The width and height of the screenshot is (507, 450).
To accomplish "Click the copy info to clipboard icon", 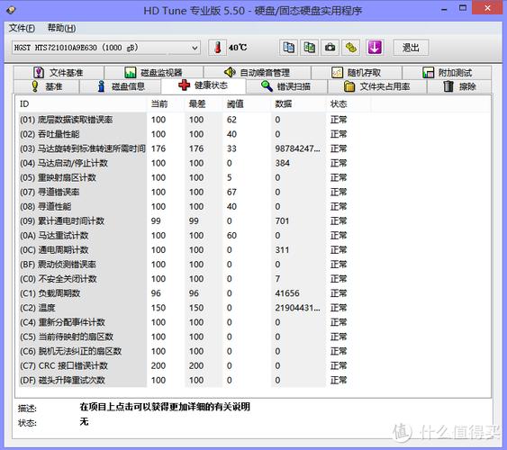I will (x=288, y=48).
